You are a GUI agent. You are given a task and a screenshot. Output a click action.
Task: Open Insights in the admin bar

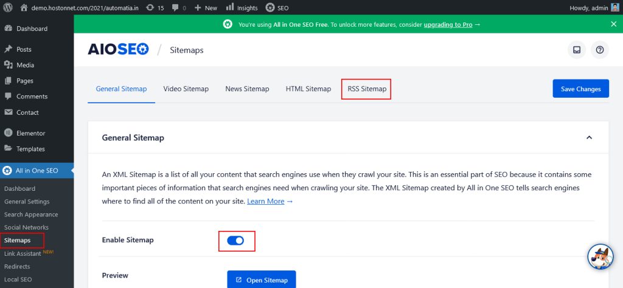pyautogui.click(x=242, y=7)
